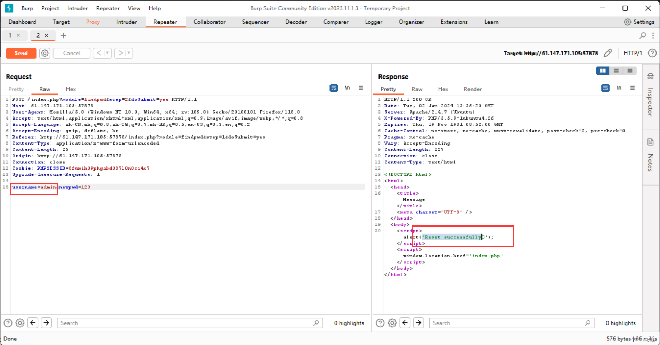Open previous history dropdown arrow
This screenshot has width=660, height=345.
click(107, 53)
